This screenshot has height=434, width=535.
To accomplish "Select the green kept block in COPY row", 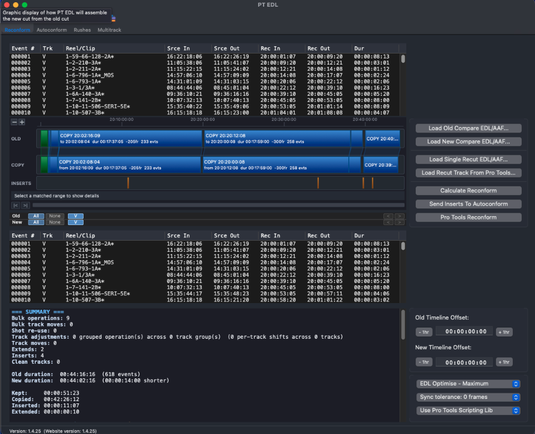I will [44, 165].
